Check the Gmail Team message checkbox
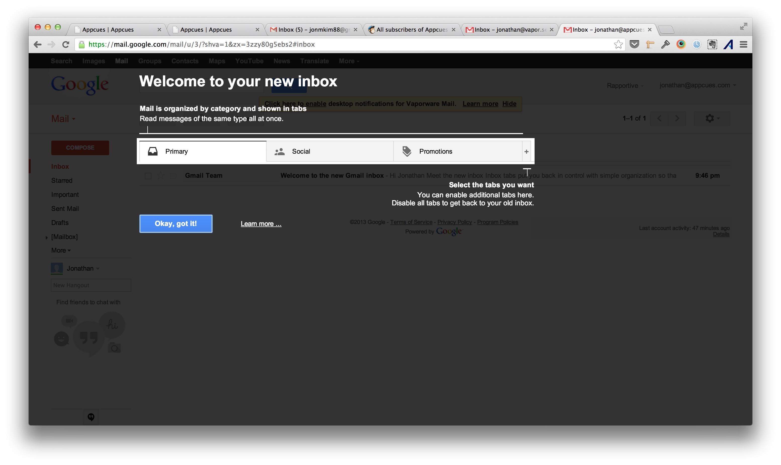The height and width of the screenshot is (465, 781). click(148, 176)
